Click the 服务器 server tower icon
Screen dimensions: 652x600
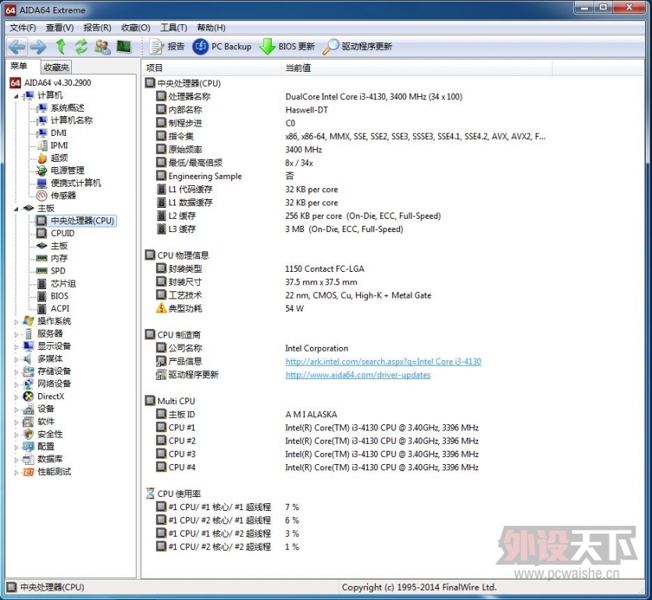pos(29,334)
